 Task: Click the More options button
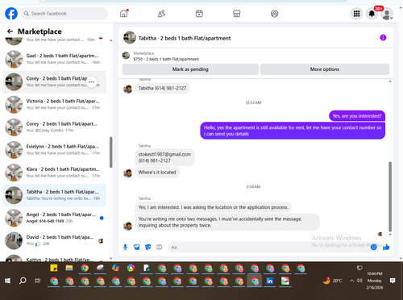[x=325, y=69]
